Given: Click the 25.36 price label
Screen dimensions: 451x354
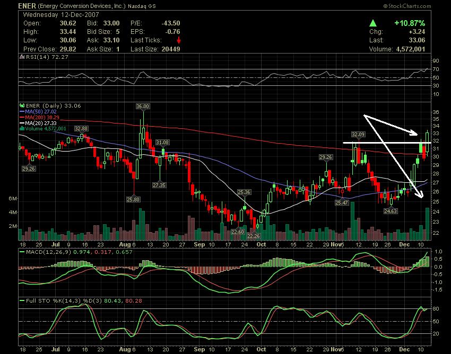Looking at the screenshot, I should point(244,192).
